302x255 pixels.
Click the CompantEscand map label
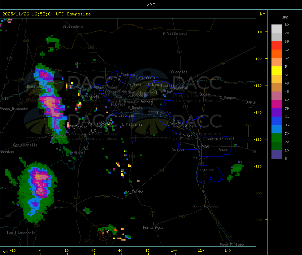coord(220,139)
